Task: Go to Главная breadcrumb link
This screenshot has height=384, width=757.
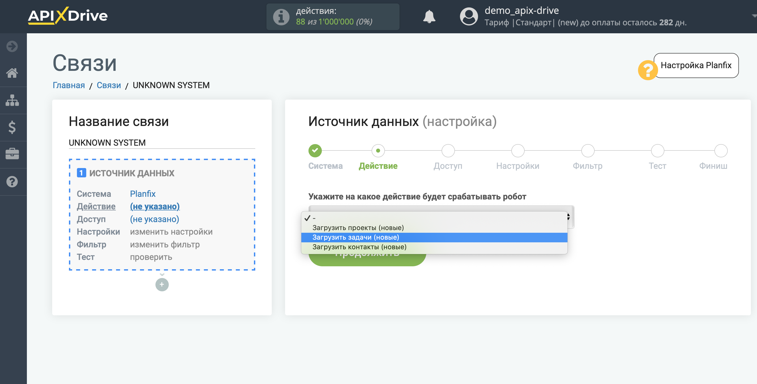Action: click(69, 85)
